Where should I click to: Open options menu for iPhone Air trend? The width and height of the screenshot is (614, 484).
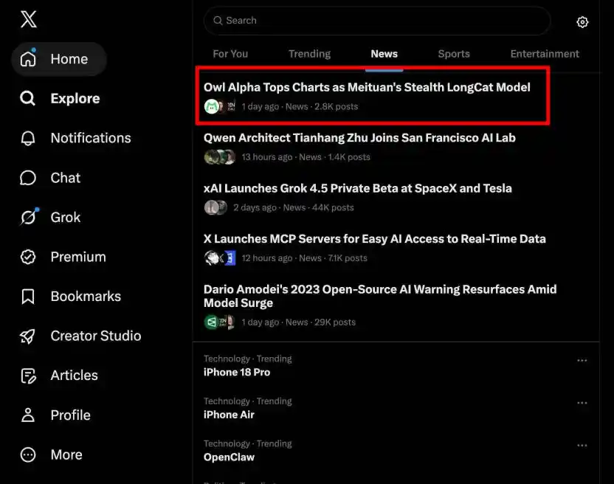(582, 403)
